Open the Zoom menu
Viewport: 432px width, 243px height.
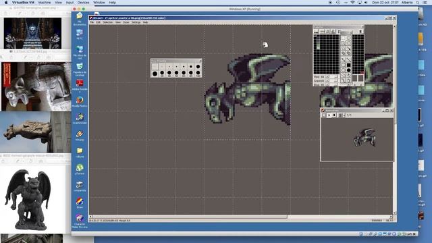click(126, 22)
